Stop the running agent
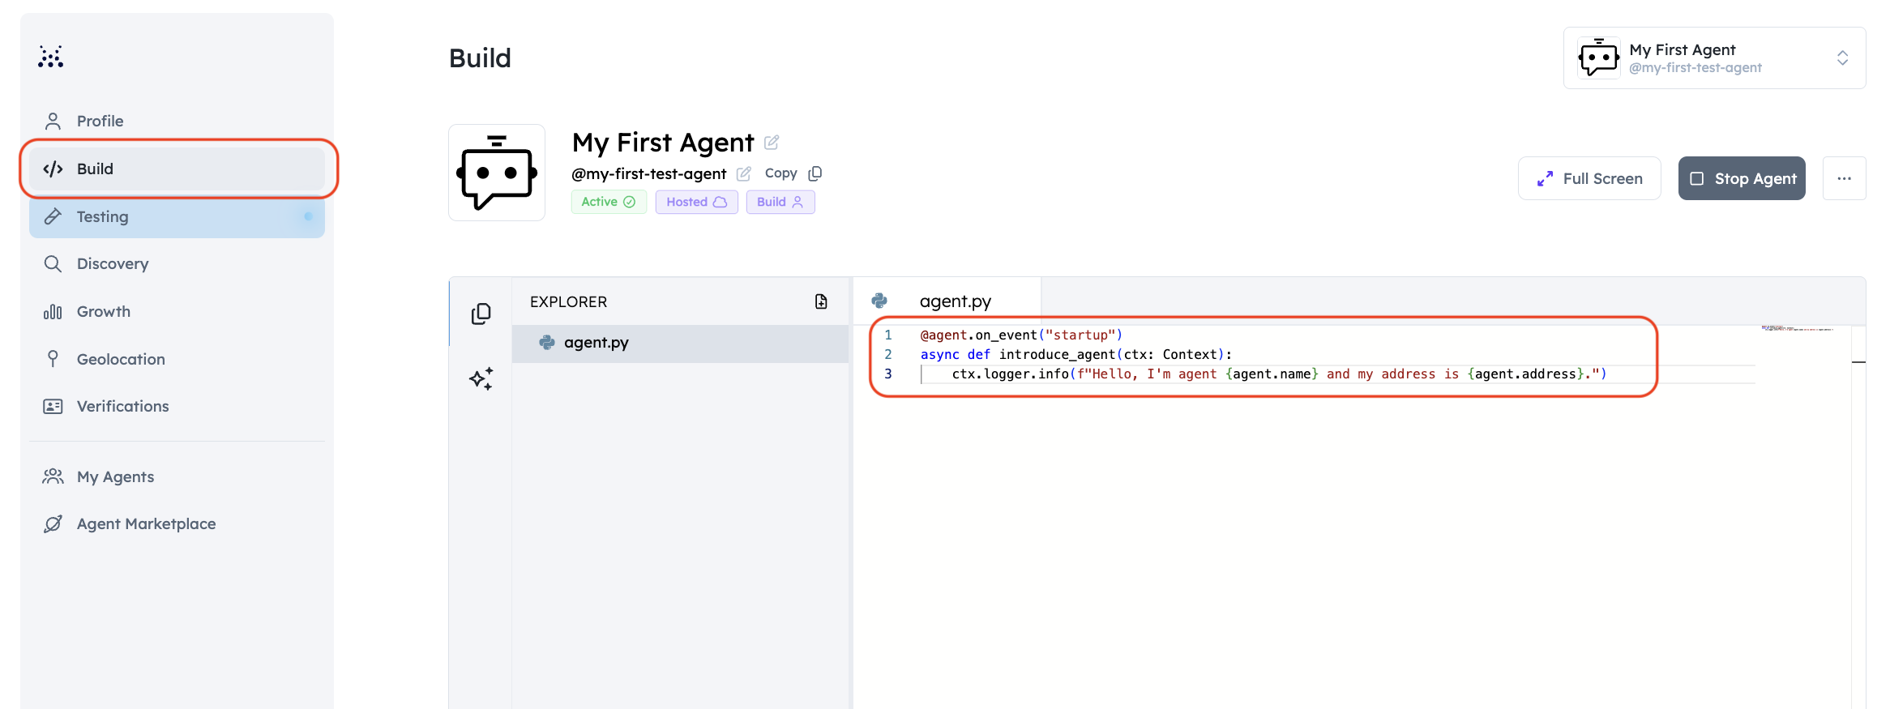1890x709 pixels. pos(1742,178)
